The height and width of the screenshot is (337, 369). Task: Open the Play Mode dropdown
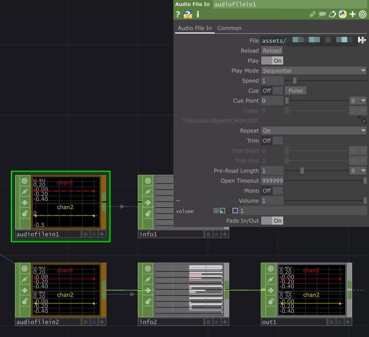coord(313,70)
